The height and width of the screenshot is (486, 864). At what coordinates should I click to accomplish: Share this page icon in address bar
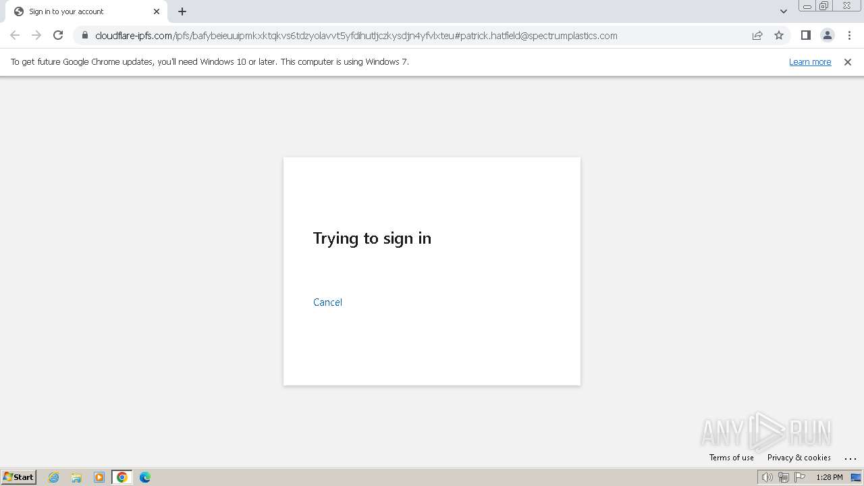757,35
